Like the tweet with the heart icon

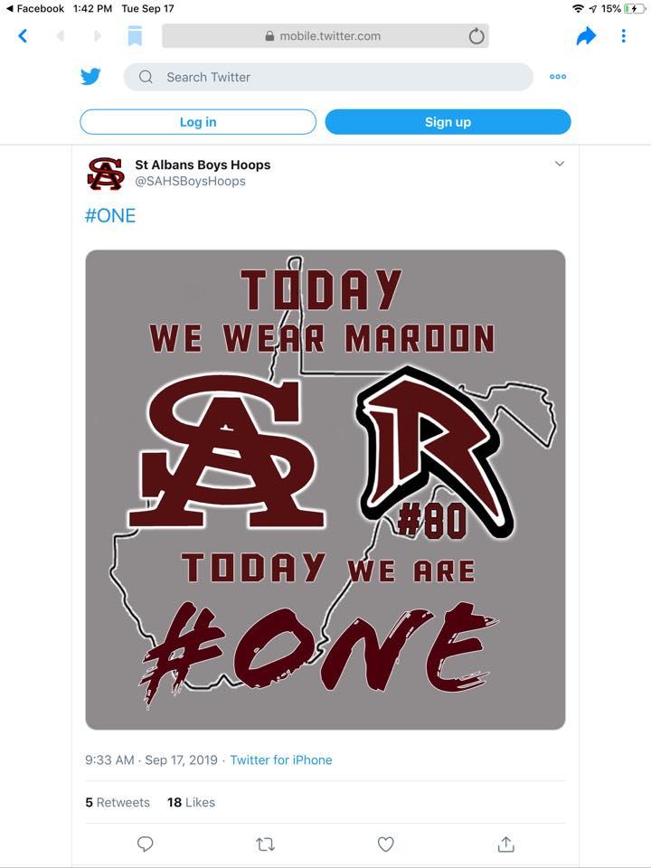click(385, 844)
